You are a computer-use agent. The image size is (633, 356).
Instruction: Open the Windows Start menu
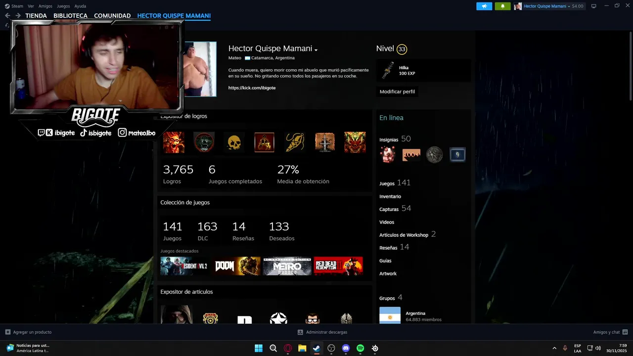259,348
